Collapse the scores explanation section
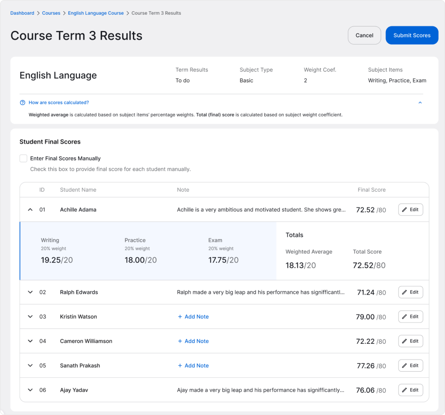The width and height of the screenshot is (445, 415). tap(420, 102)
